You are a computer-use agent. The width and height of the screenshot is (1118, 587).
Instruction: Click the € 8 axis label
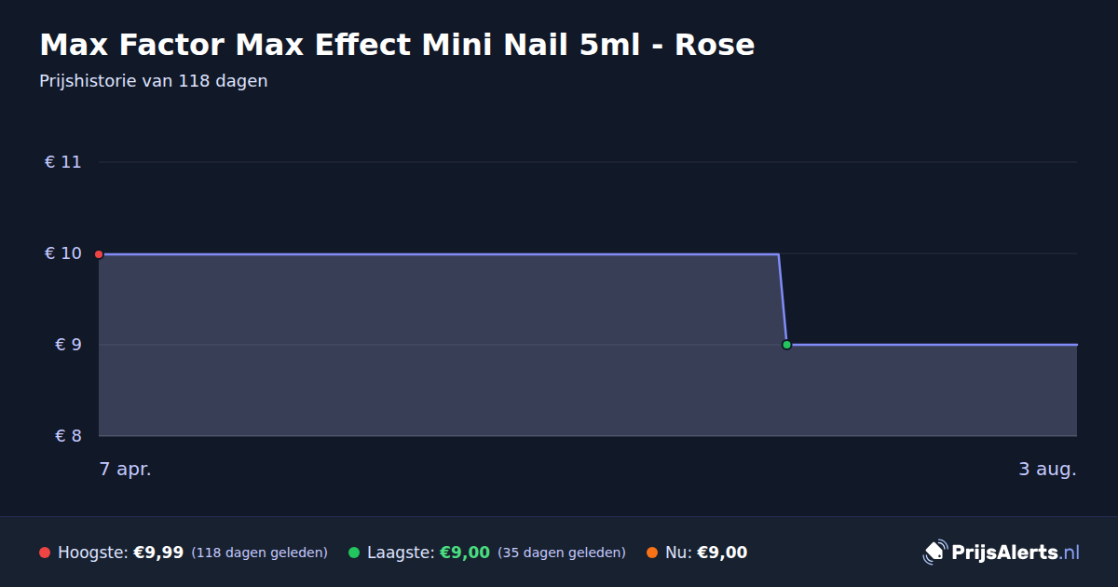pyautogui.click(x=69, y=436)
